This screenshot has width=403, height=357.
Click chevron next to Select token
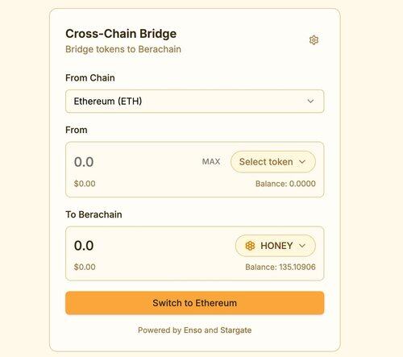pyautogui.click(x=302, y=162)
